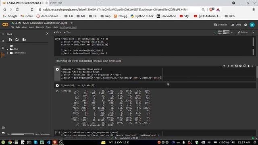Open the File menu
This screenshot has height=145, width=258.
[12, 27]
